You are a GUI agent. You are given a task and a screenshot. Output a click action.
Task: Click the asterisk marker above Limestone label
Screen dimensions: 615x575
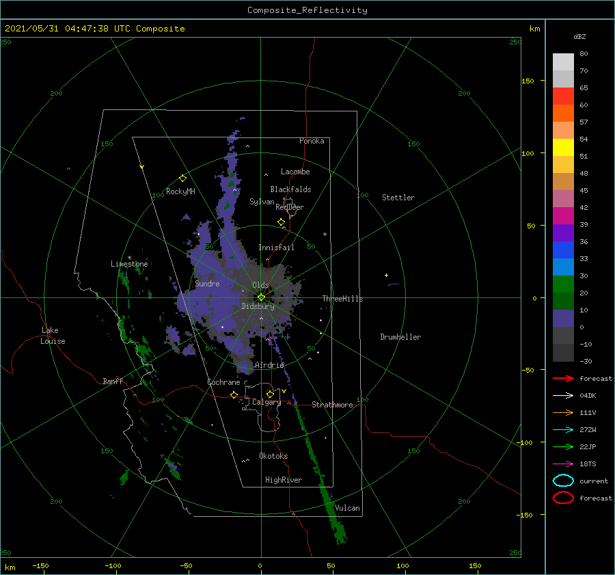(129, 258)
